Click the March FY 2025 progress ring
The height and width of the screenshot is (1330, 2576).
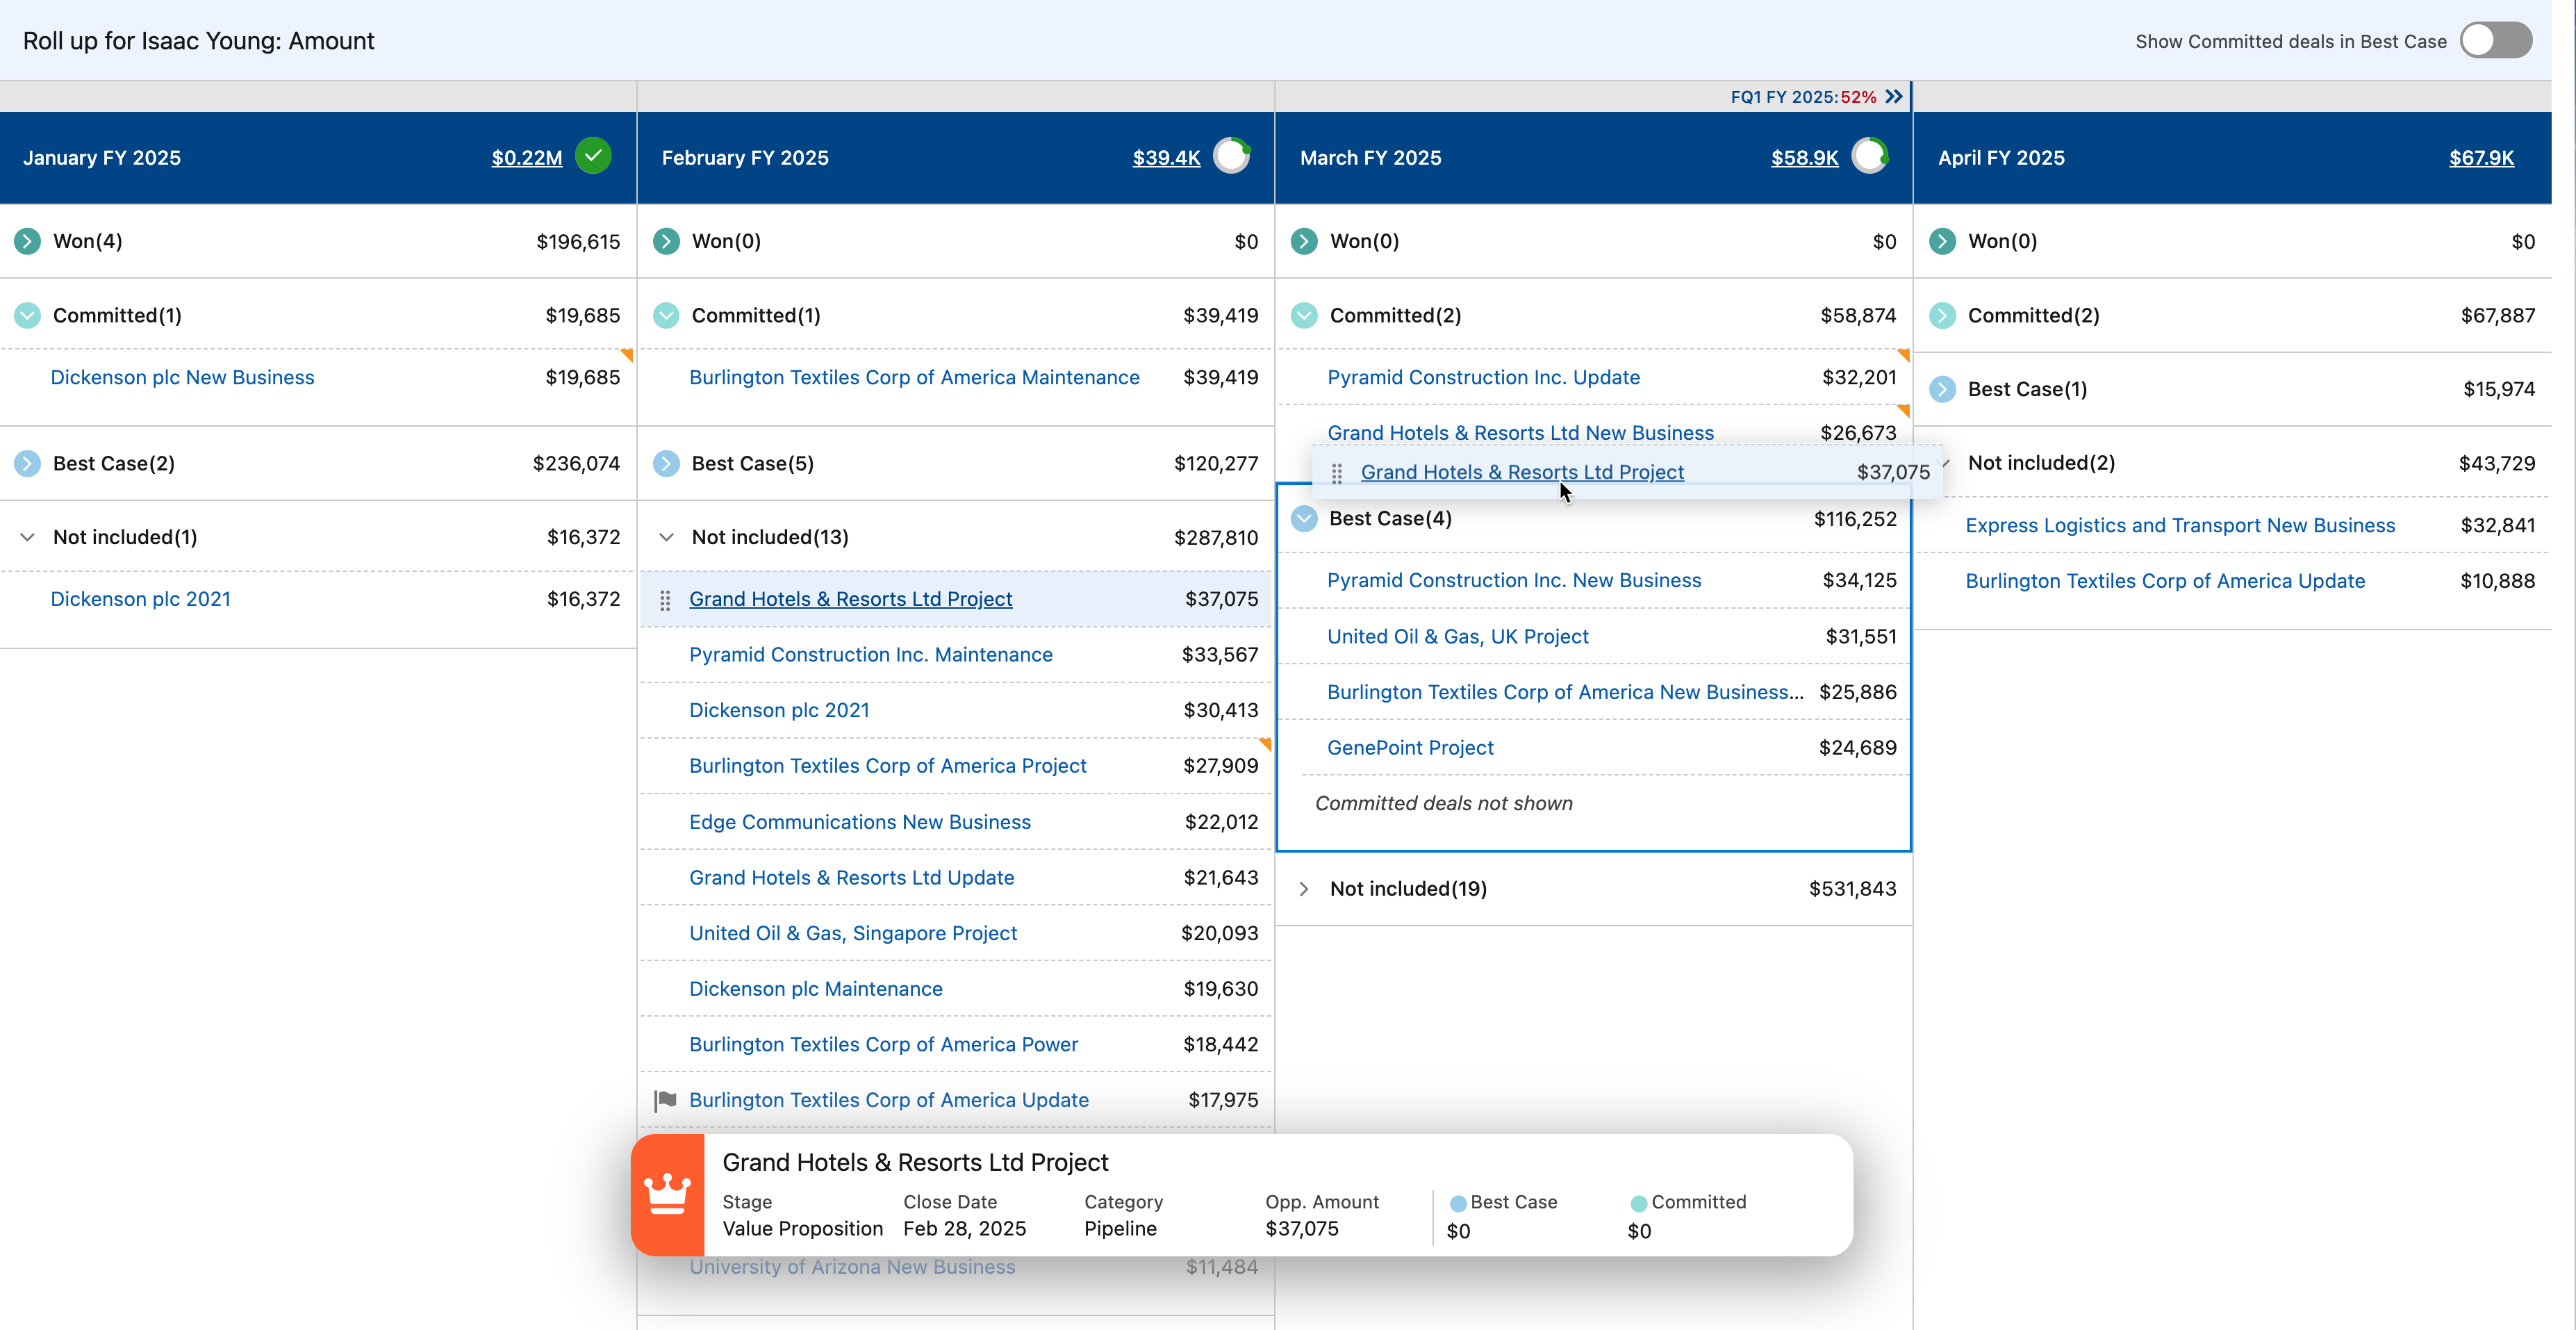[x=1869, y=156]
